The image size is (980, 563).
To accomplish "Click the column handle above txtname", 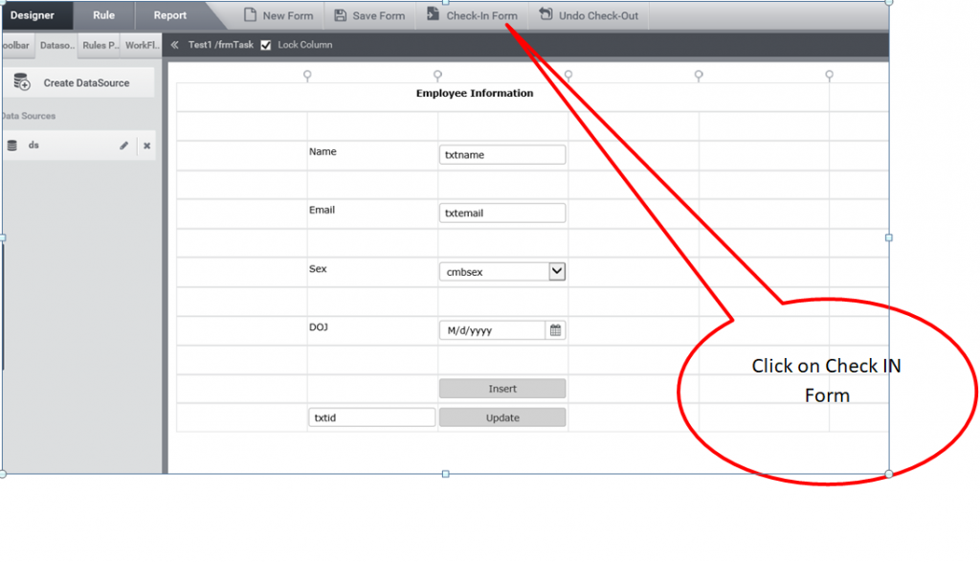I will click(x=437, y=75).
